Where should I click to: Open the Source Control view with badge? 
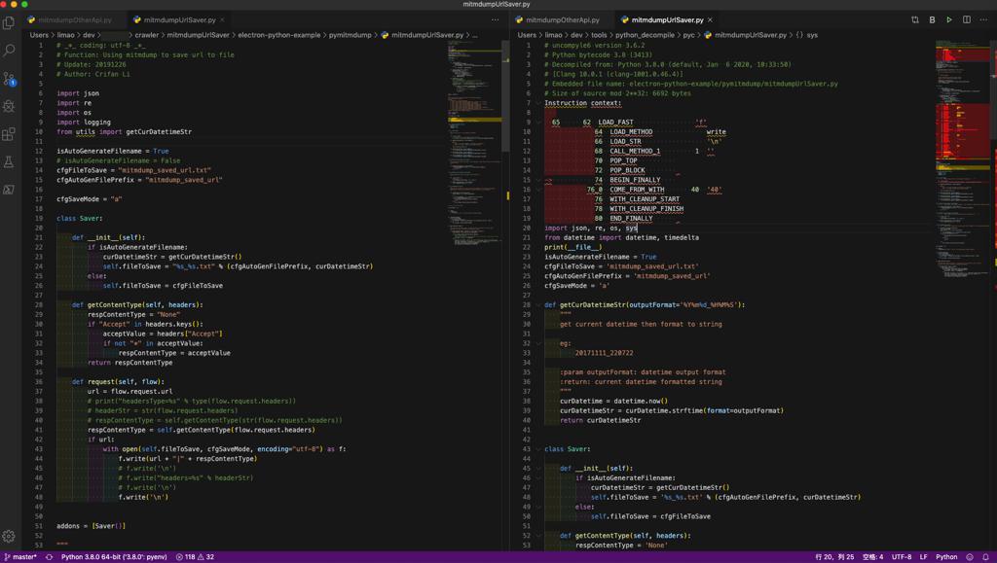pyautogui.click(x=9, y=78)
